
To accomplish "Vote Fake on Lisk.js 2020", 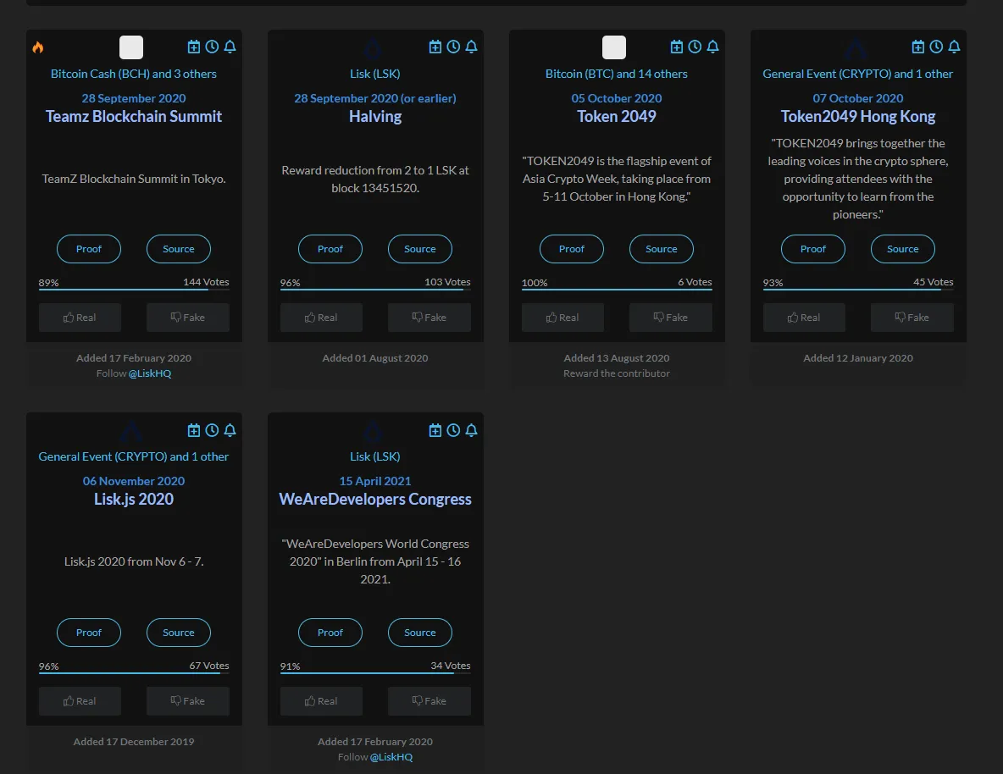I will [188, 701].
